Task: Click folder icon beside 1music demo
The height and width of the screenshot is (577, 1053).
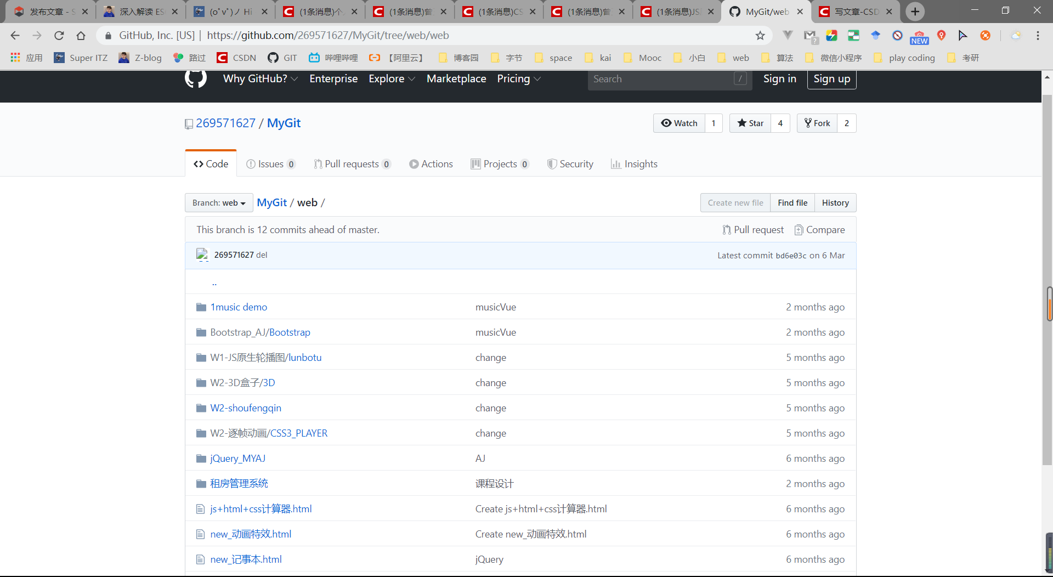Action: (201, 307)
